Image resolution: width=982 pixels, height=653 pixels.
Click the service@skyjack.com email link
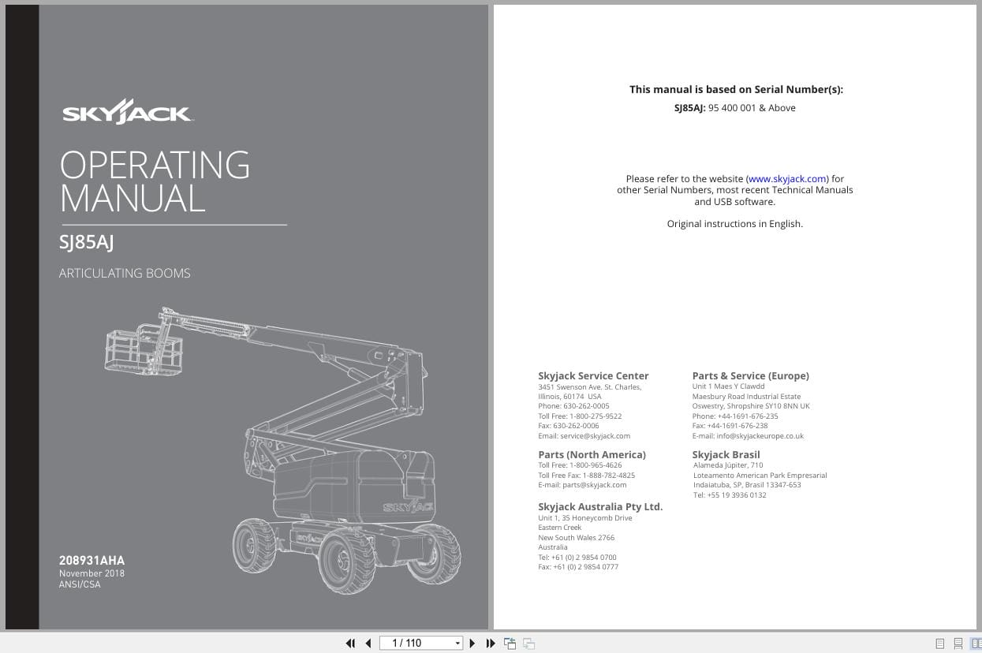point(596,435)
